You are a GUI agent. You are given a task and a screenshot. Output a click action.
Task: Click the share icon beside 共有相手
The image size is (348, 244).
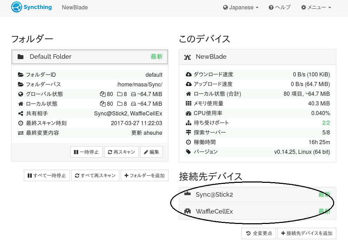coord(20,113)
